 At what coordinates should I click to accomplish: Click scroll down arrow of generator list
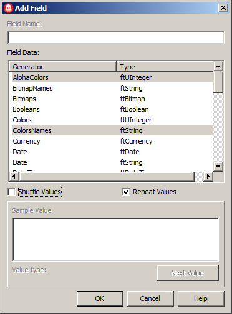coord(218,167)
